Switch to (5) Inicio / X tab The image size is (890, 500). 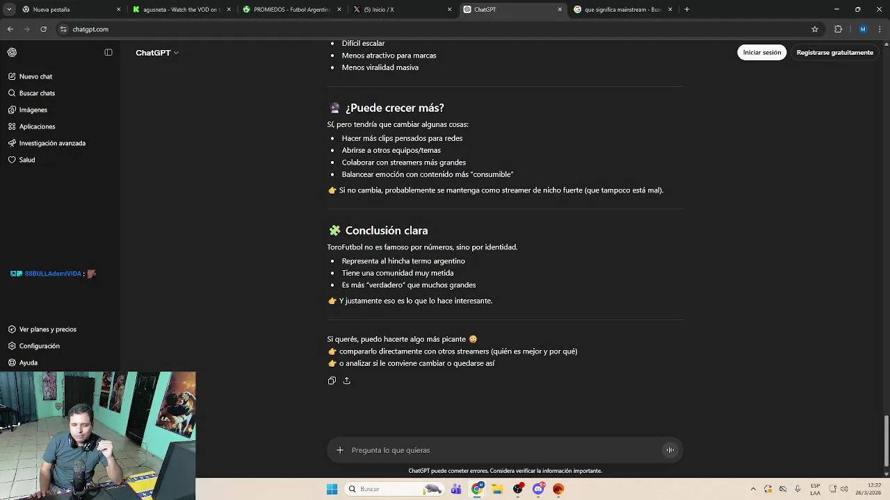click(401, 10)
